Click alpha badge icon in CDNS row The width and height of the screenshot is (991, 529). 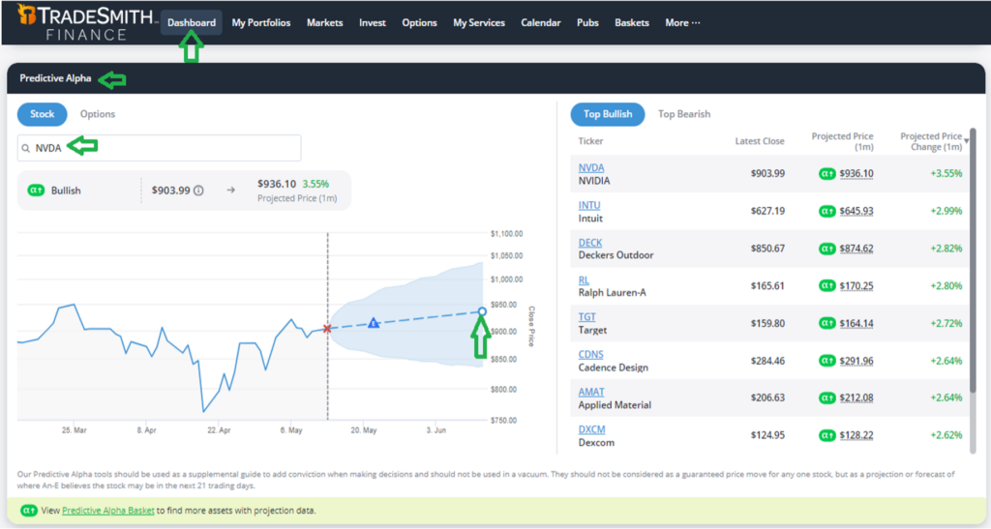(x=827, y=361)
